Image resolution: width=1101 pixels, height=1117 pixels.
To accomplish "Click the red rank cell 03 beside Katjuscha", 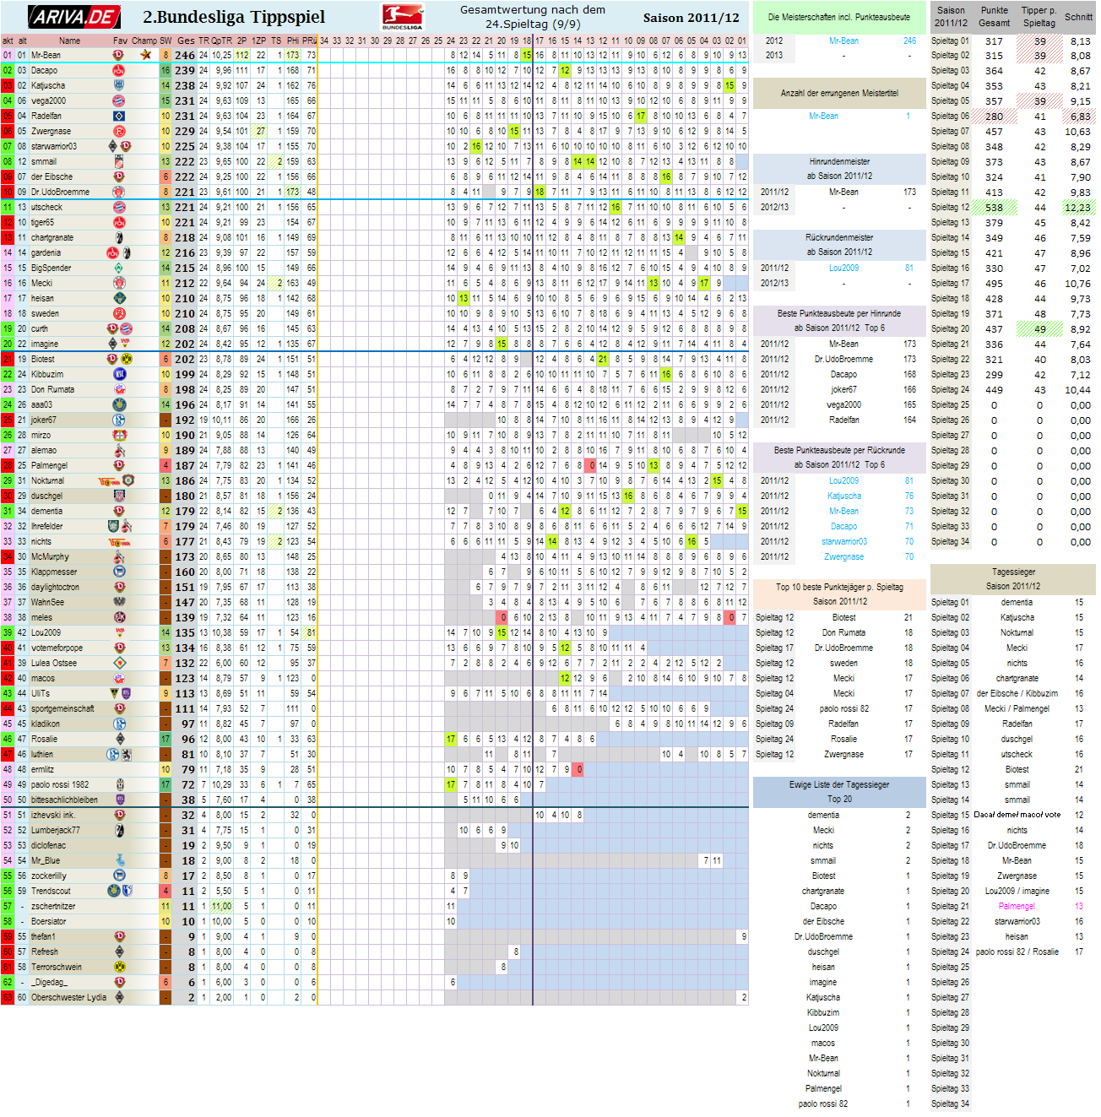I will click(8, 85).
